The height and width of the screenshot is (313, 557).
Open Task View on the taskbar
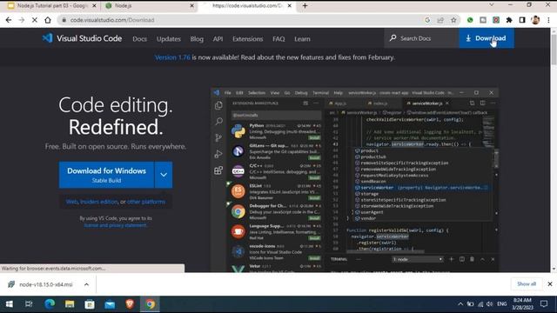coord(29,304)
